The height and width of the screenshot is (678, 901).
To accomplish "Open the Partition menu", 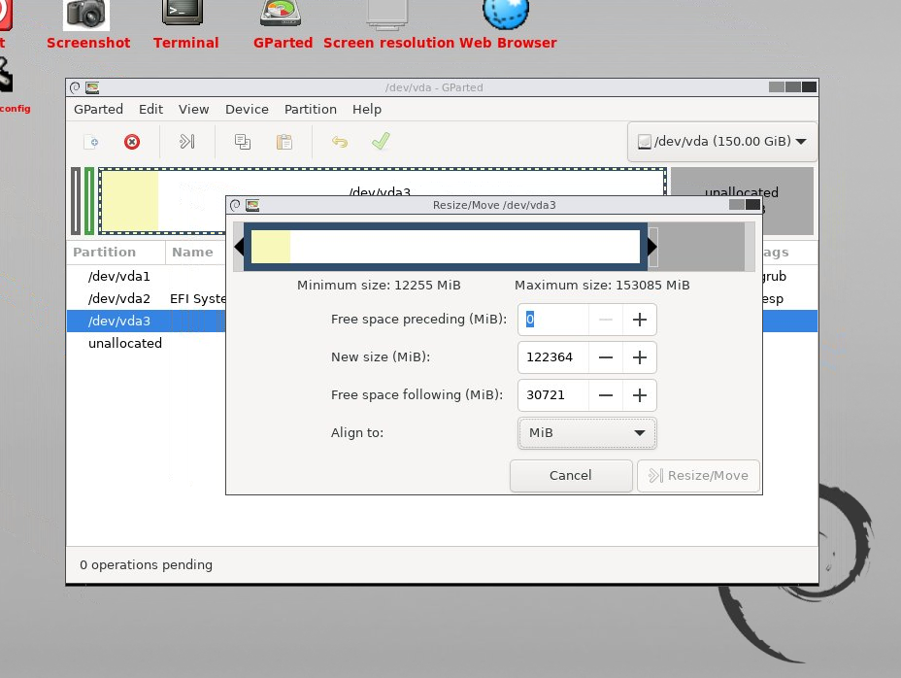I will coord(311,110).
